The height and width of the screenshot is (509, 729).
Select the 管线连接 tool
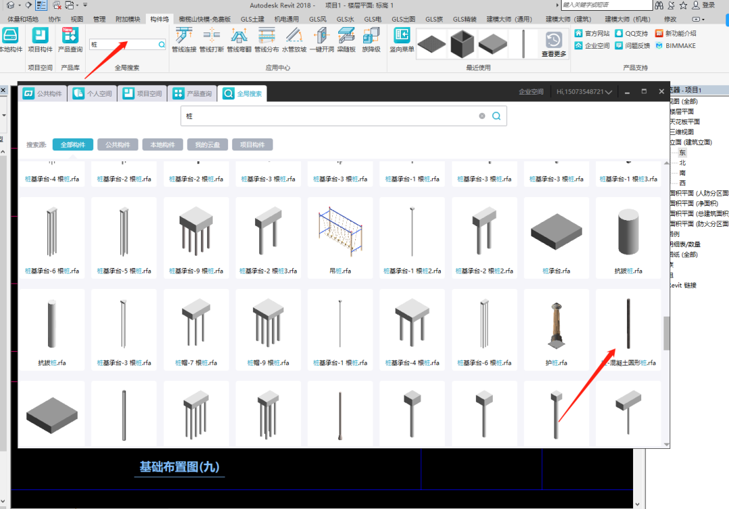(x=184, y=40)
